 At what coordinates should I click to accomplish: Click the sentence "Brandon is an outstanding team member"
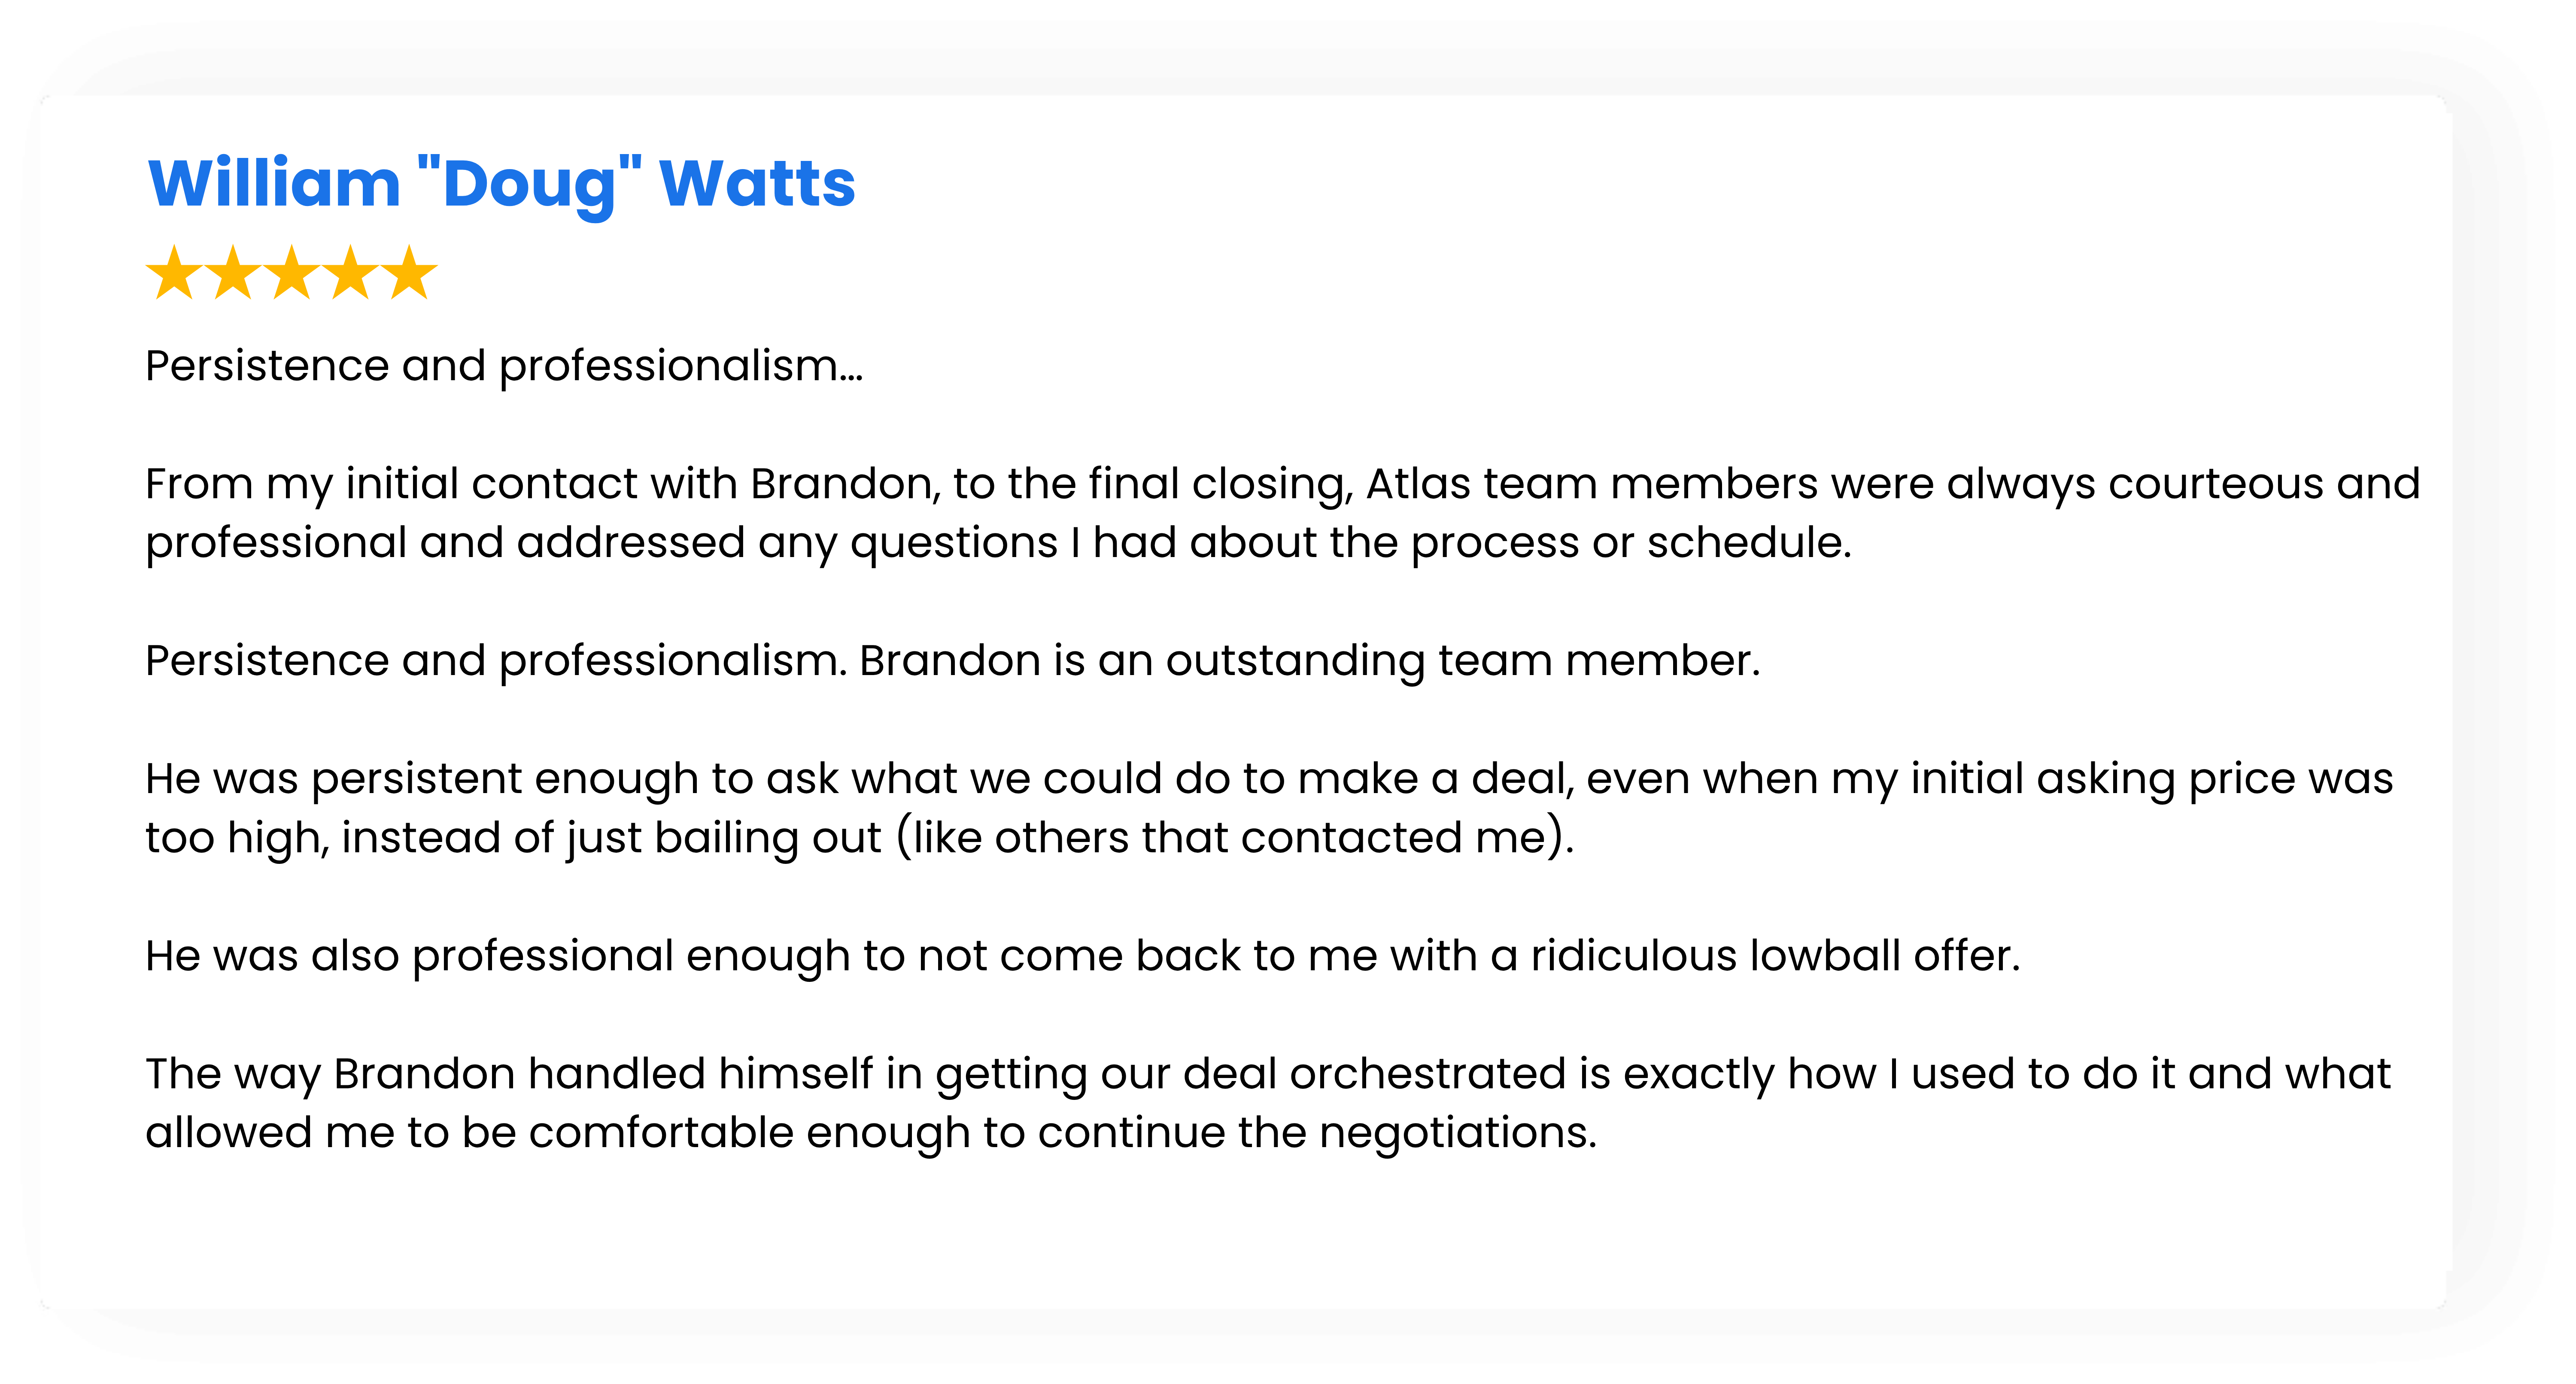pyautogui.click(x=1309, y=660)
